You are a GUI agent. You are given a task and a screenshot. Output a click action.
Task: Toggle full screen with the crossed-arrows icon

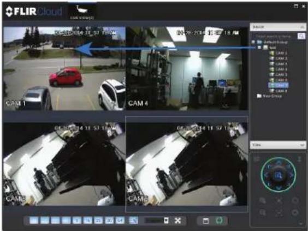pos(178,221)
